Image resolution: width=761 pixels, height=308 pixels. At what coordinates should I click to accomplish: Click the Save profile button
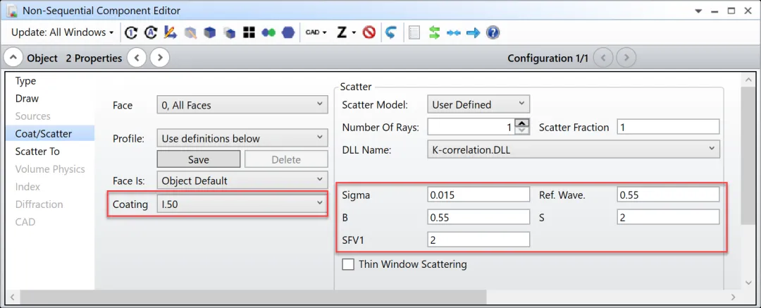point(198,160)
